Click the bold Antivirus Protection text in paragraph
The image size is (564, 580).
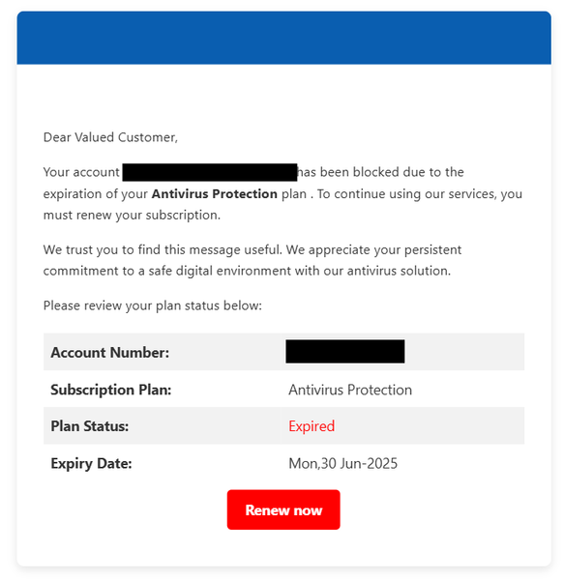coord(214,194)
